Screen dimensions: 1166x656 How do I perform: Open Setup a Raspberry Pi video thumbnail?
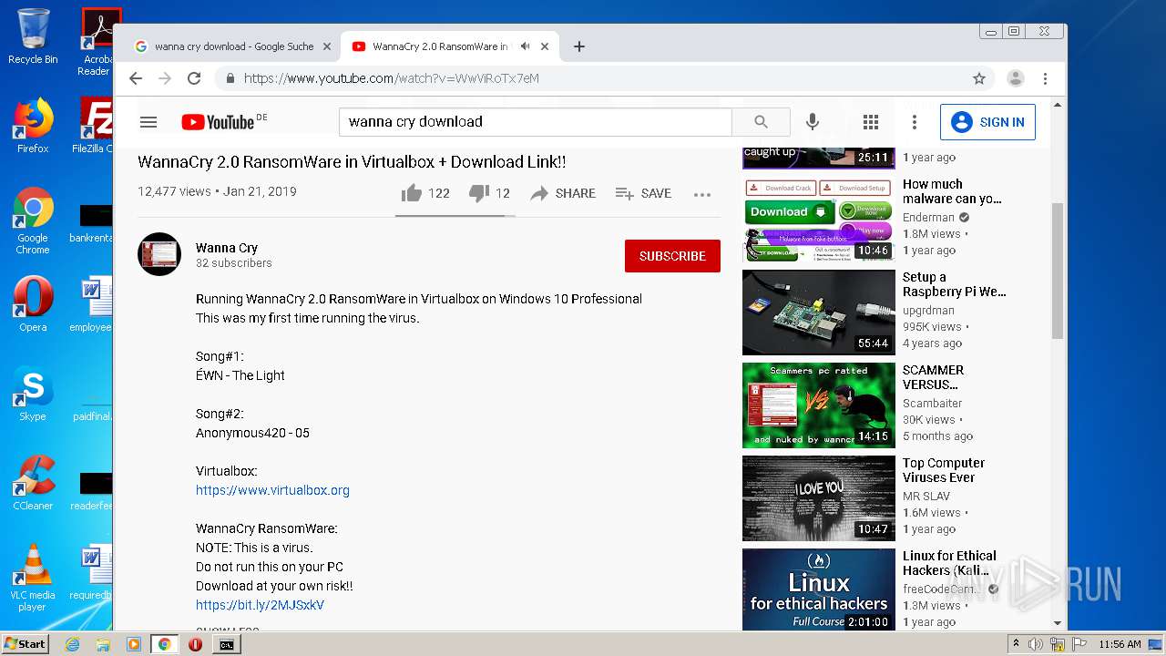click(x=819, y=313)
